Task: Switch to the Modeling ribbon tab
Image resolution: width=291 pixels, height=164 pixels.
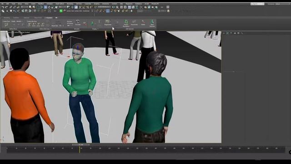Action: 6,18
